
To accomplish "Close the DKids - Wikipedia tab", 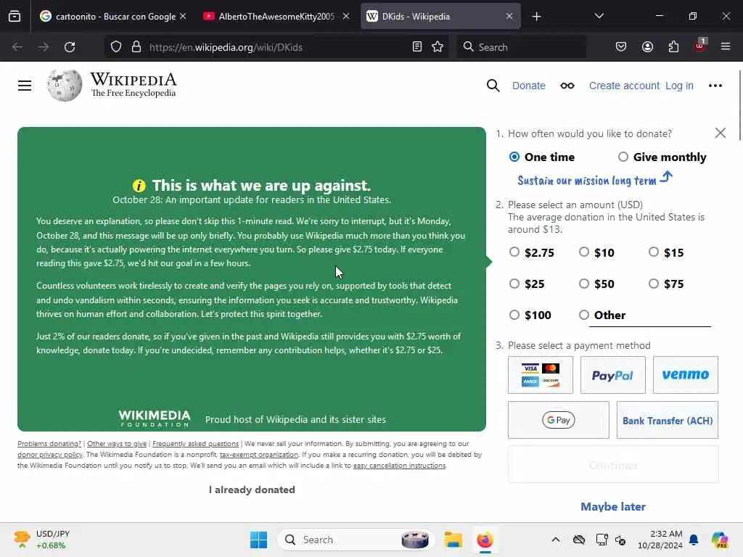I will point(509,17).
